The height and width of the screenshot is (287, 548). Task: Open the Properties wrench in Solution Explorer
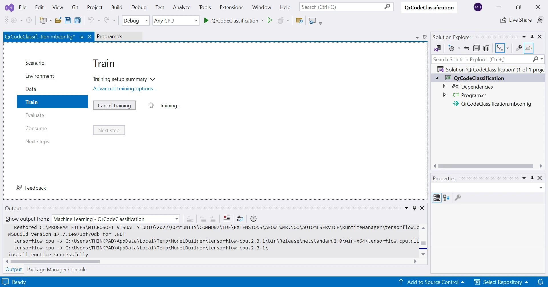519,48
